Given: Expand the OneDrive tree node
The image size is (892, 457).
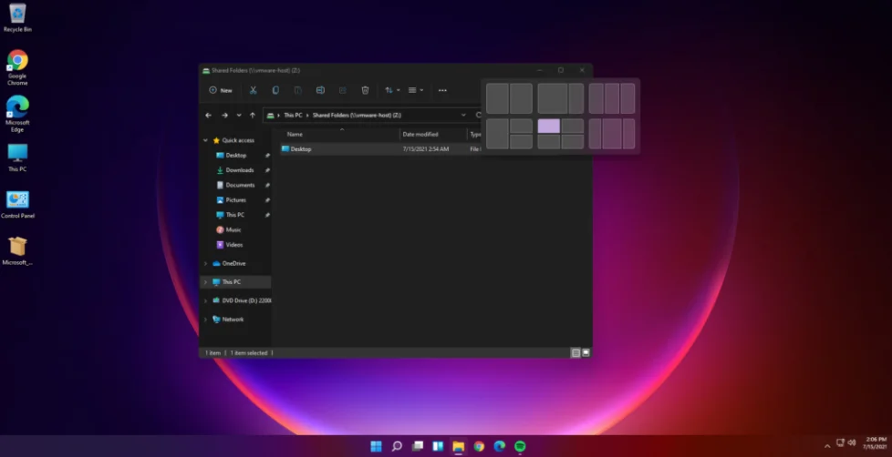Looking at the screenshot, I should [205, 263].
